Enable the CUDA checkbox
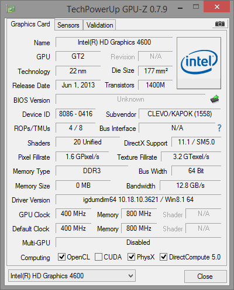 98,257
